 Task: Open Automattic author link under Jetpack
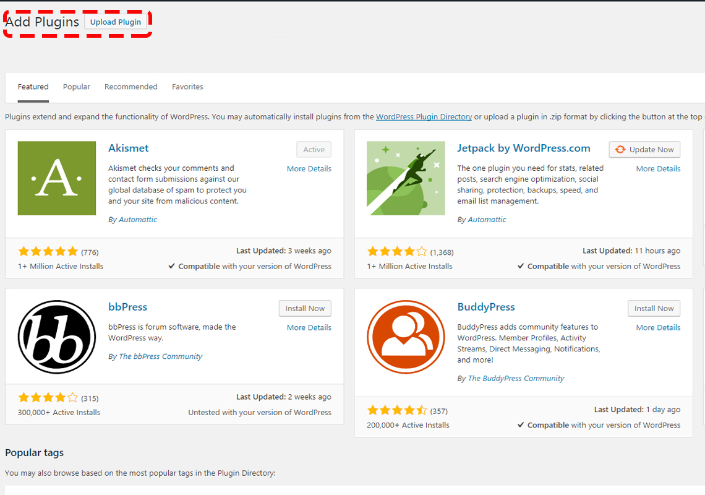pyautogui.click(x=487, y=220)
